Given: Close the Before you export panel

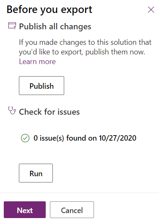Looking at the screenshot, I should (151, 10).
